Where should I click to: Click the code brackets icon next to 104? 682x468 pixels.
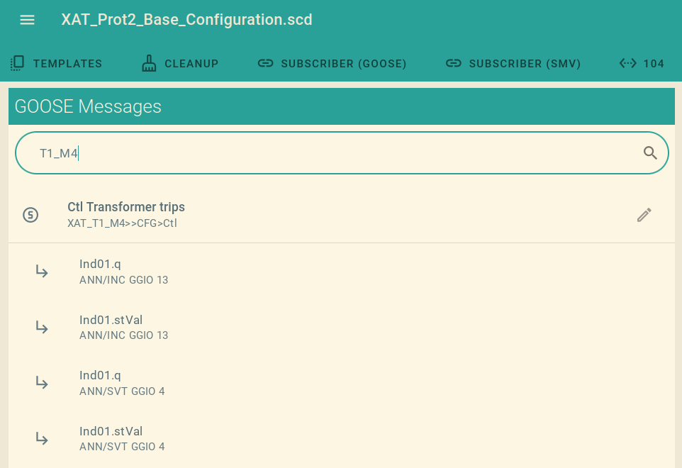click(628, 63)
